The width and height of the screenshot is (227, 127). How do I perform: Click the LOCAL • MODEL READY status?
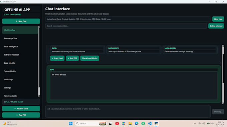coord(21,102)
